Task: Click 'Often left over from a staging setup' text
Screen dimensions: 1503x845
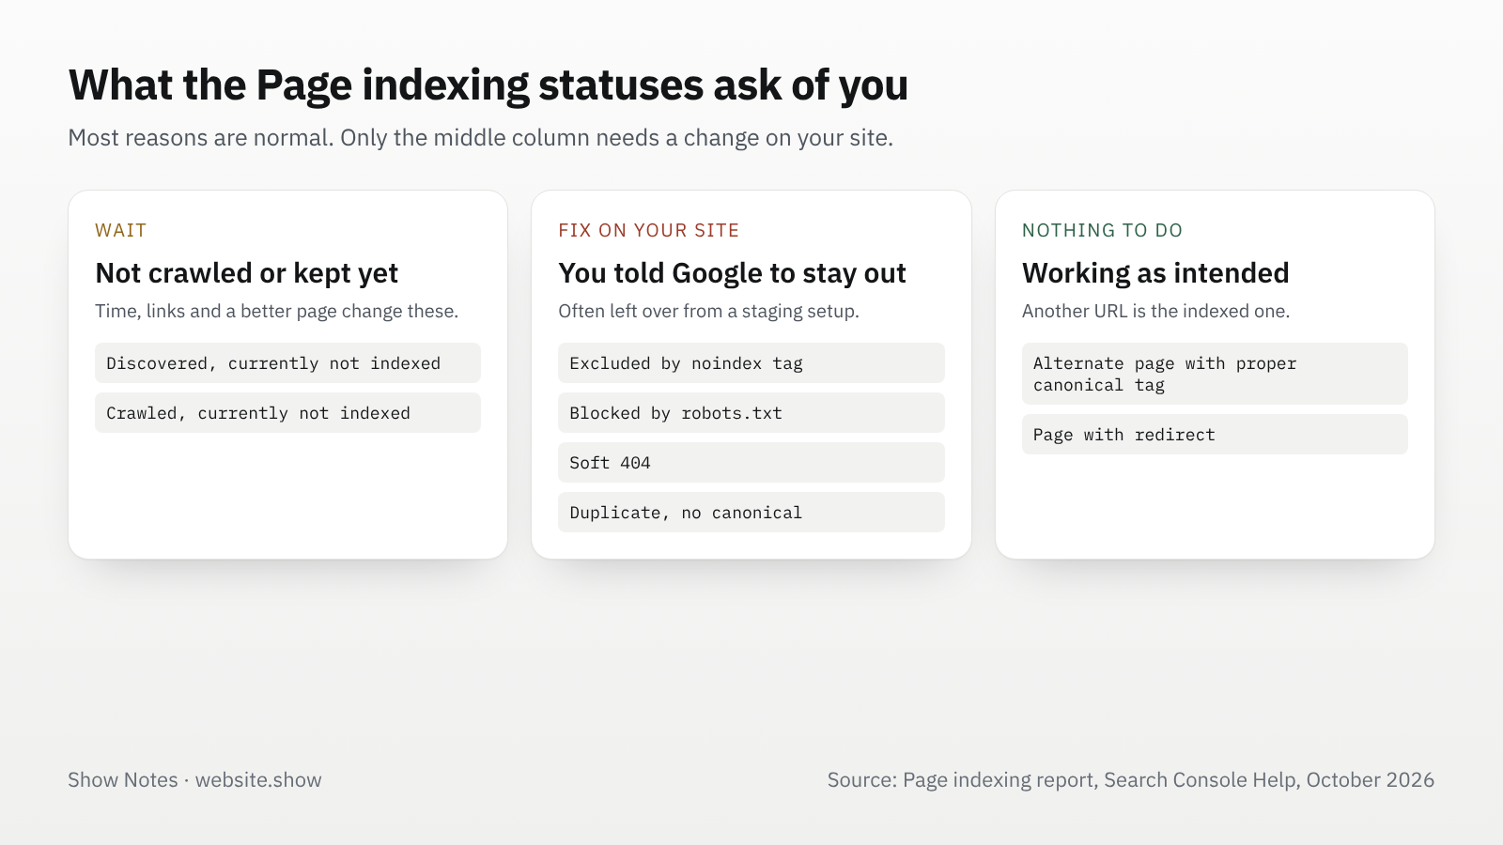Action: pos(708,311)
